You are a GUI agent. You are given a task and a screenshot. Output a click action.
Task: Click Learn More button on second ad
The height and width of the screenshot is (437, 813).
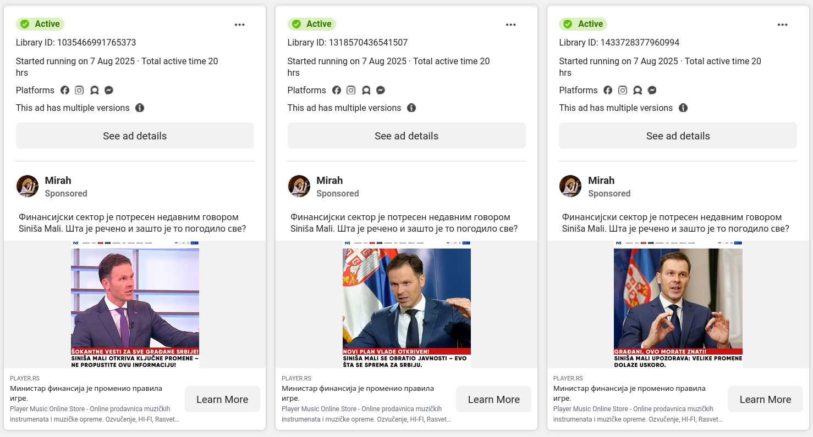click(493, 399)
